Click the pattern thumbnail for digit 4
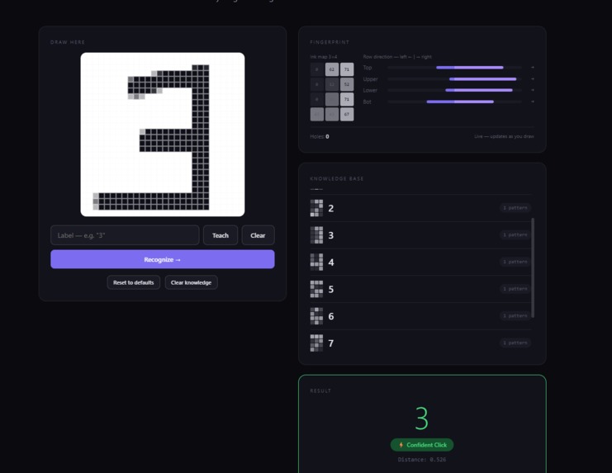Image resolution: width=612 pixels, height=473 pixels. click(x=316, y=262)
